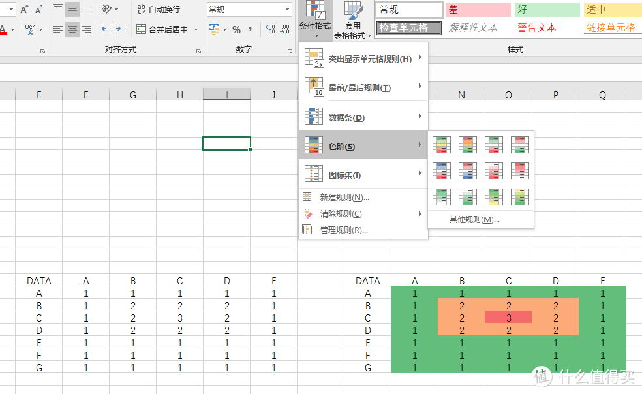642x394 pixels.
Task: Choose manage rules (管理规则) entry
Action: (x=343, y=230)
